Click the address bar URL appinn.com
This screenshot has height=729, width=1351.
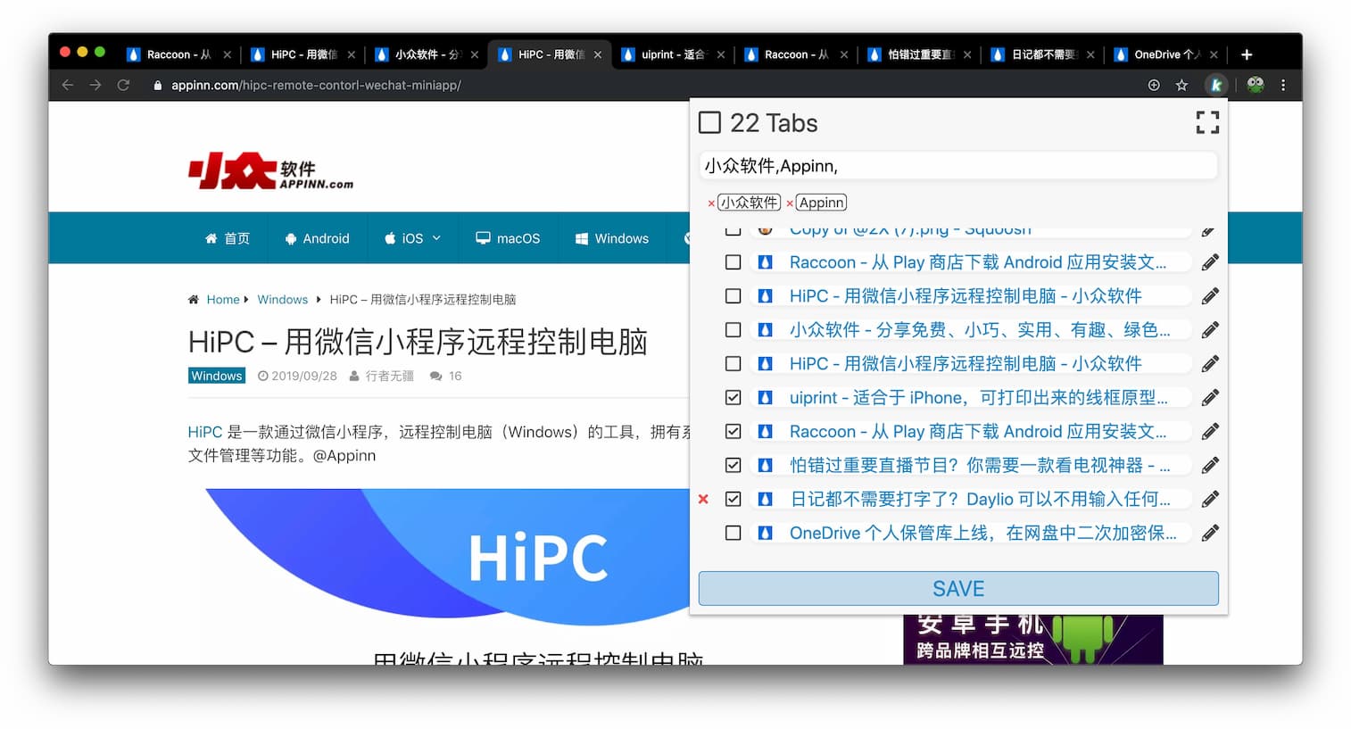[316, 86]
